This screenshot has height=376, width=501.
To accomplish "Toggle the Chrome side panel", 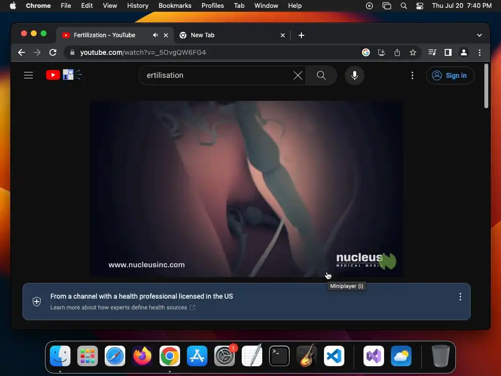I will point(448,52).
